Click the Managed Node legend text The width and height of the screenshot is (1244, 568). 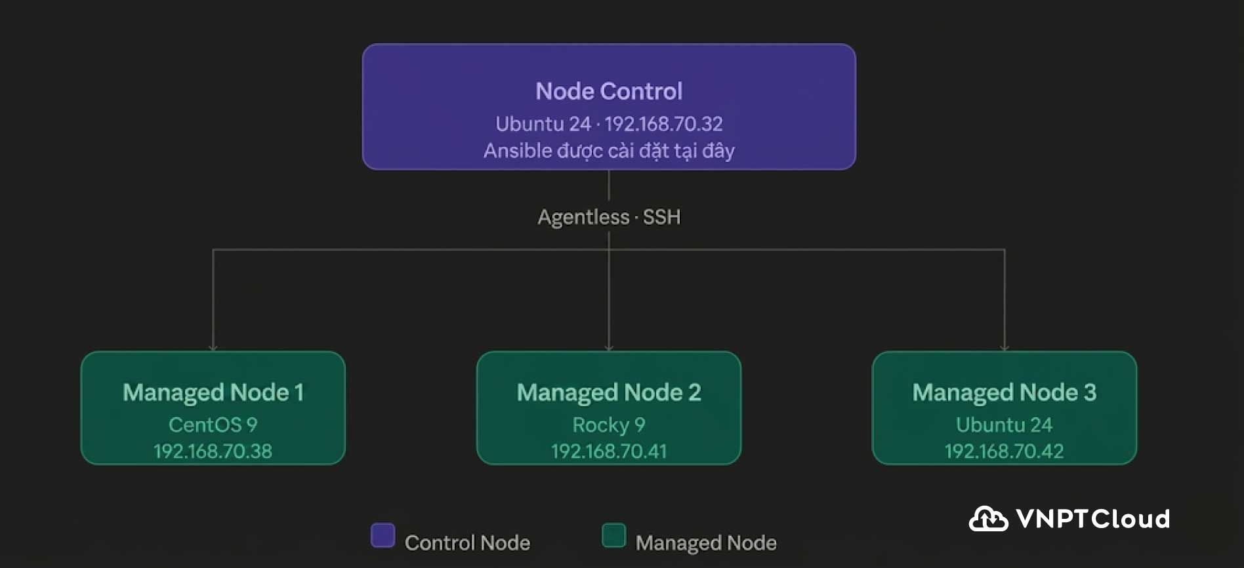706,542
